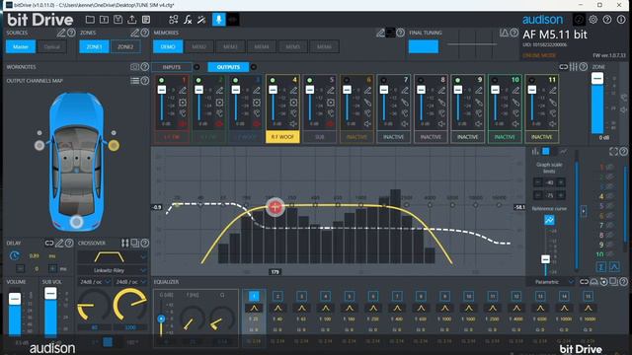Image resolution: width=632 pixels, height=355 pixels.
Task: Toggle blue phase square below crossover knobs
Action: click(108, 342)
